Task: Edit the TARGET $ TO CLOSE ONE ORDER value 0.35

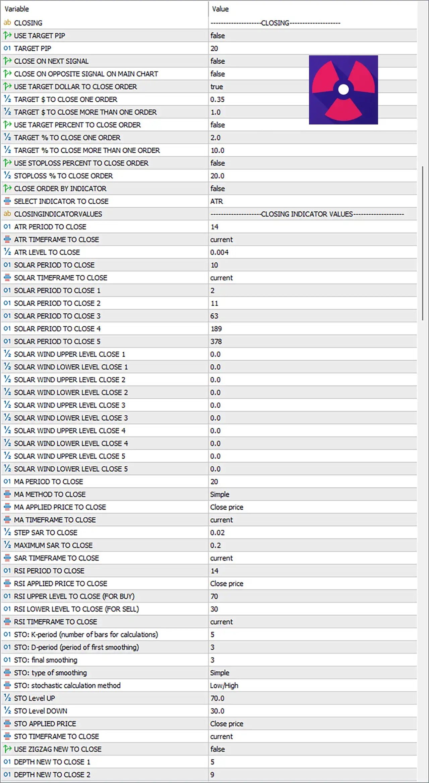Action: 312,99
